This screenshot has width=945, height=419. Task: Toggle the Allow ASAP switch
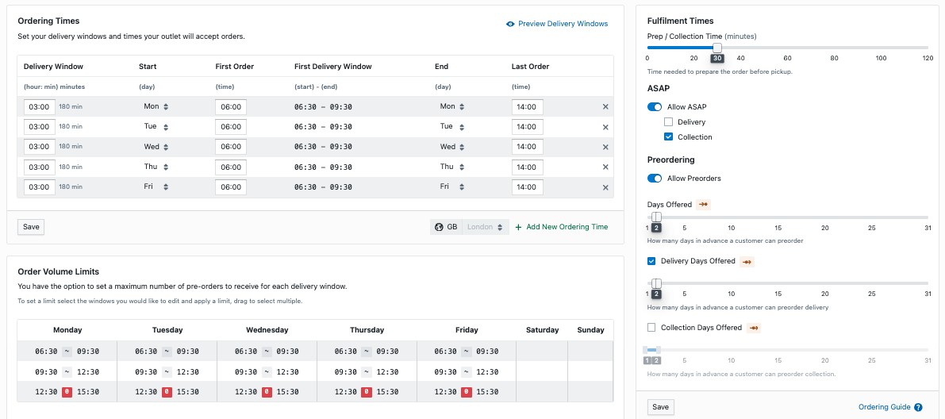point(655,107)
